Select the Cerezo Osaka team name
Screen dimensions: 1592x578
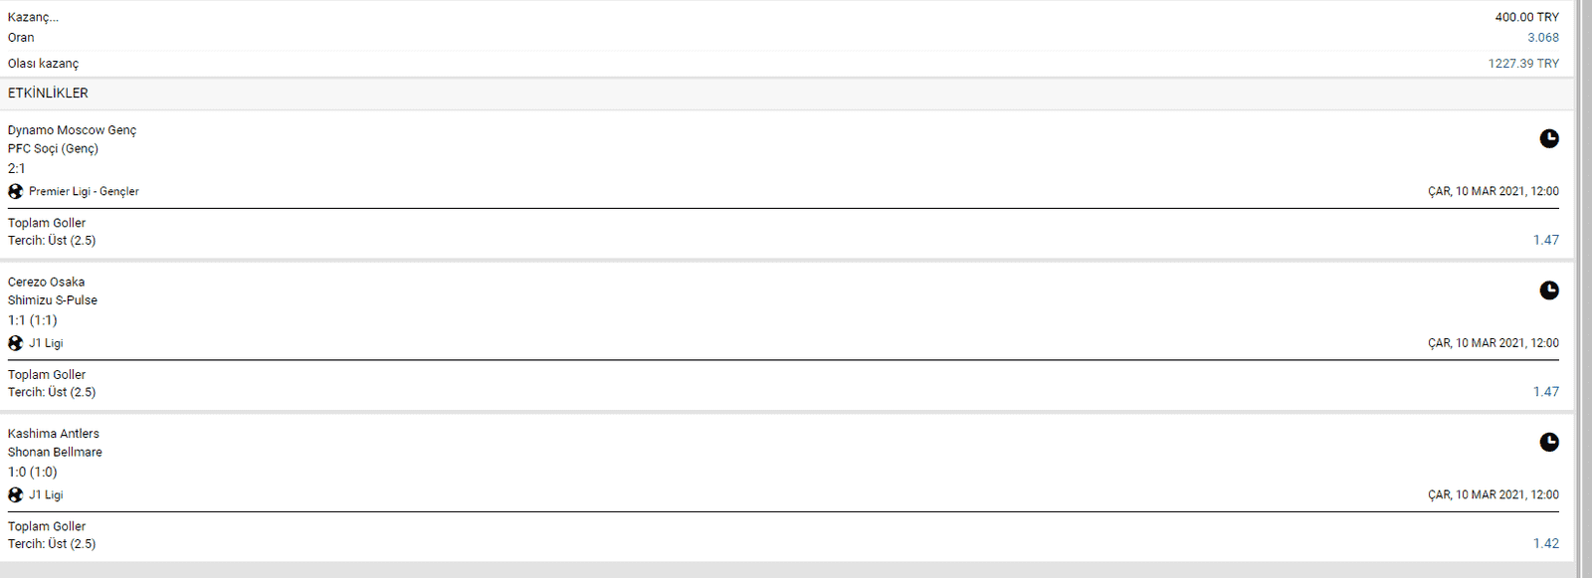[46, 282]
